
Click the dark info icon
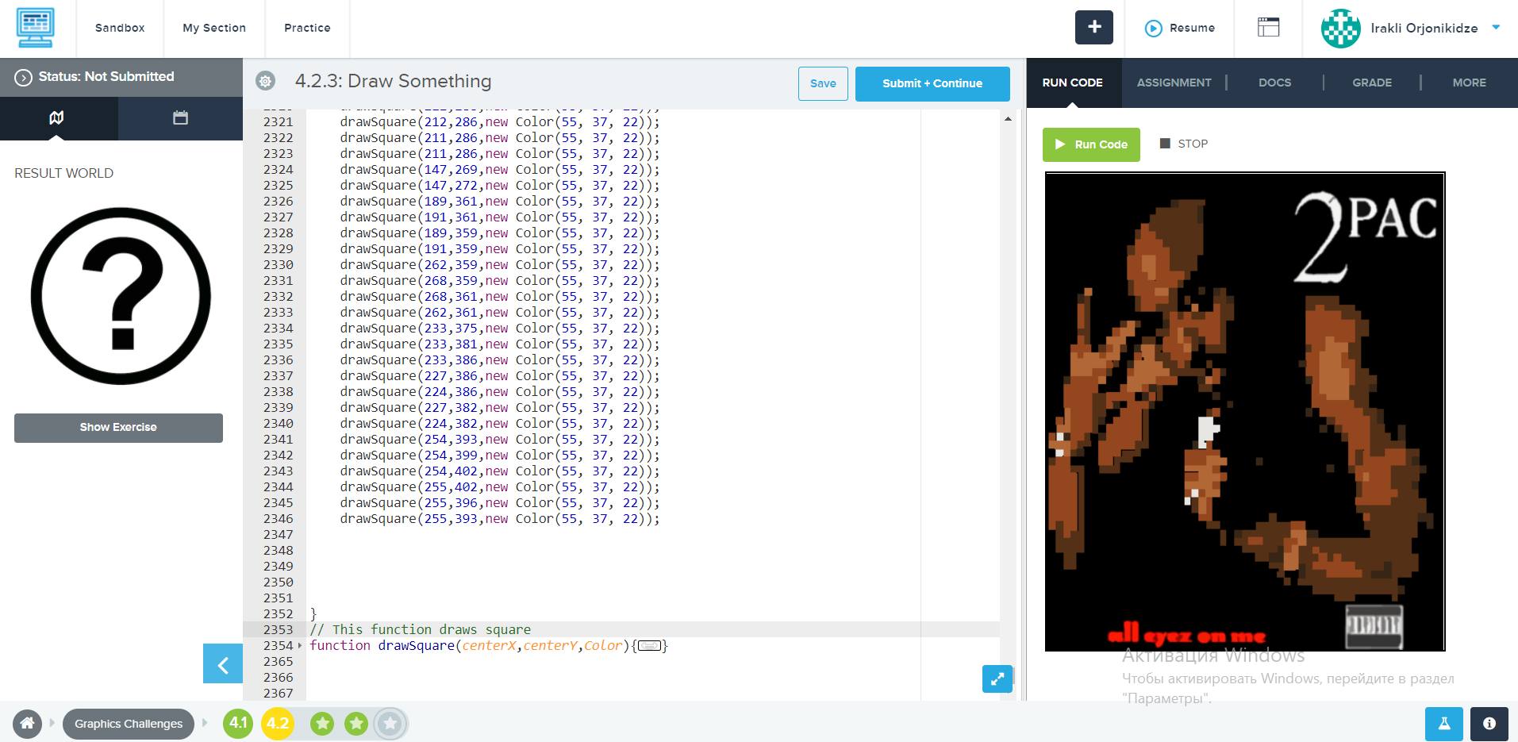tap(1489, 724)
